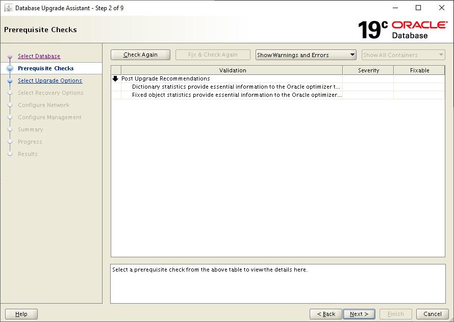Click the Severity column header
This screenshot has width=454, height=322.
pyautogui.click(x=368, y=70)
